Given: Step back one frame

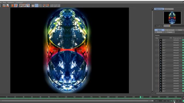Looking at the screenshot, I should pos(168,101).
